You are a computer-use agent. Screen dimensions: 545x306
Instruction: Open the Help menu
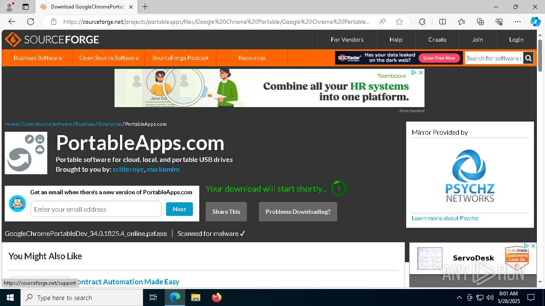(396, 40)
